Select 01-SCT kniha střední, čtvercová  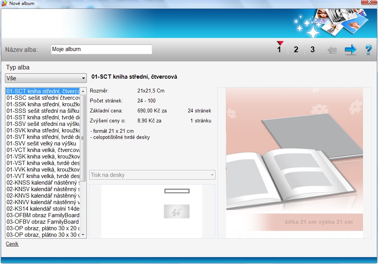43,91
